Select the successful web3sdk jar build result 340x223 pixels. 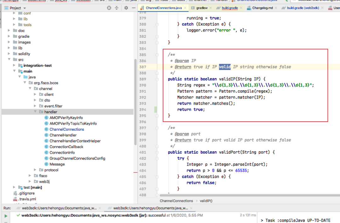[x=112, y=215]
